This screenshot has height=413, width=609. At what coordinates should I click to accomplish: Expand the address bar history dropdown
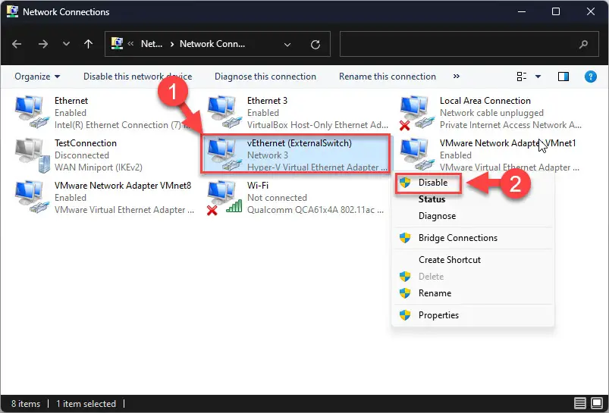(287, 44)
